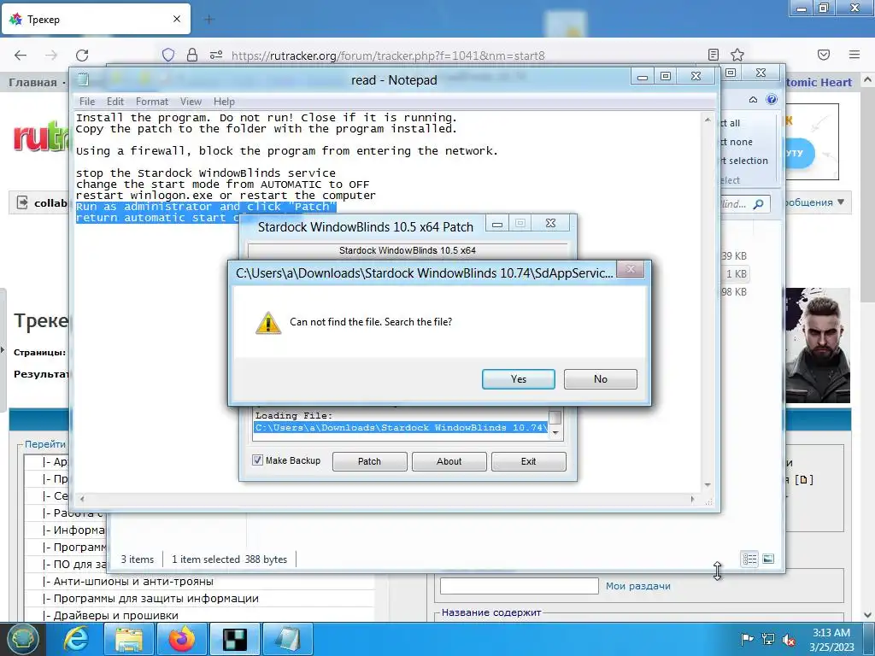Click No in the file search dialog
The width and height of the screenshot is (875, 656).
pyautogui.click(x=600, y=378)
